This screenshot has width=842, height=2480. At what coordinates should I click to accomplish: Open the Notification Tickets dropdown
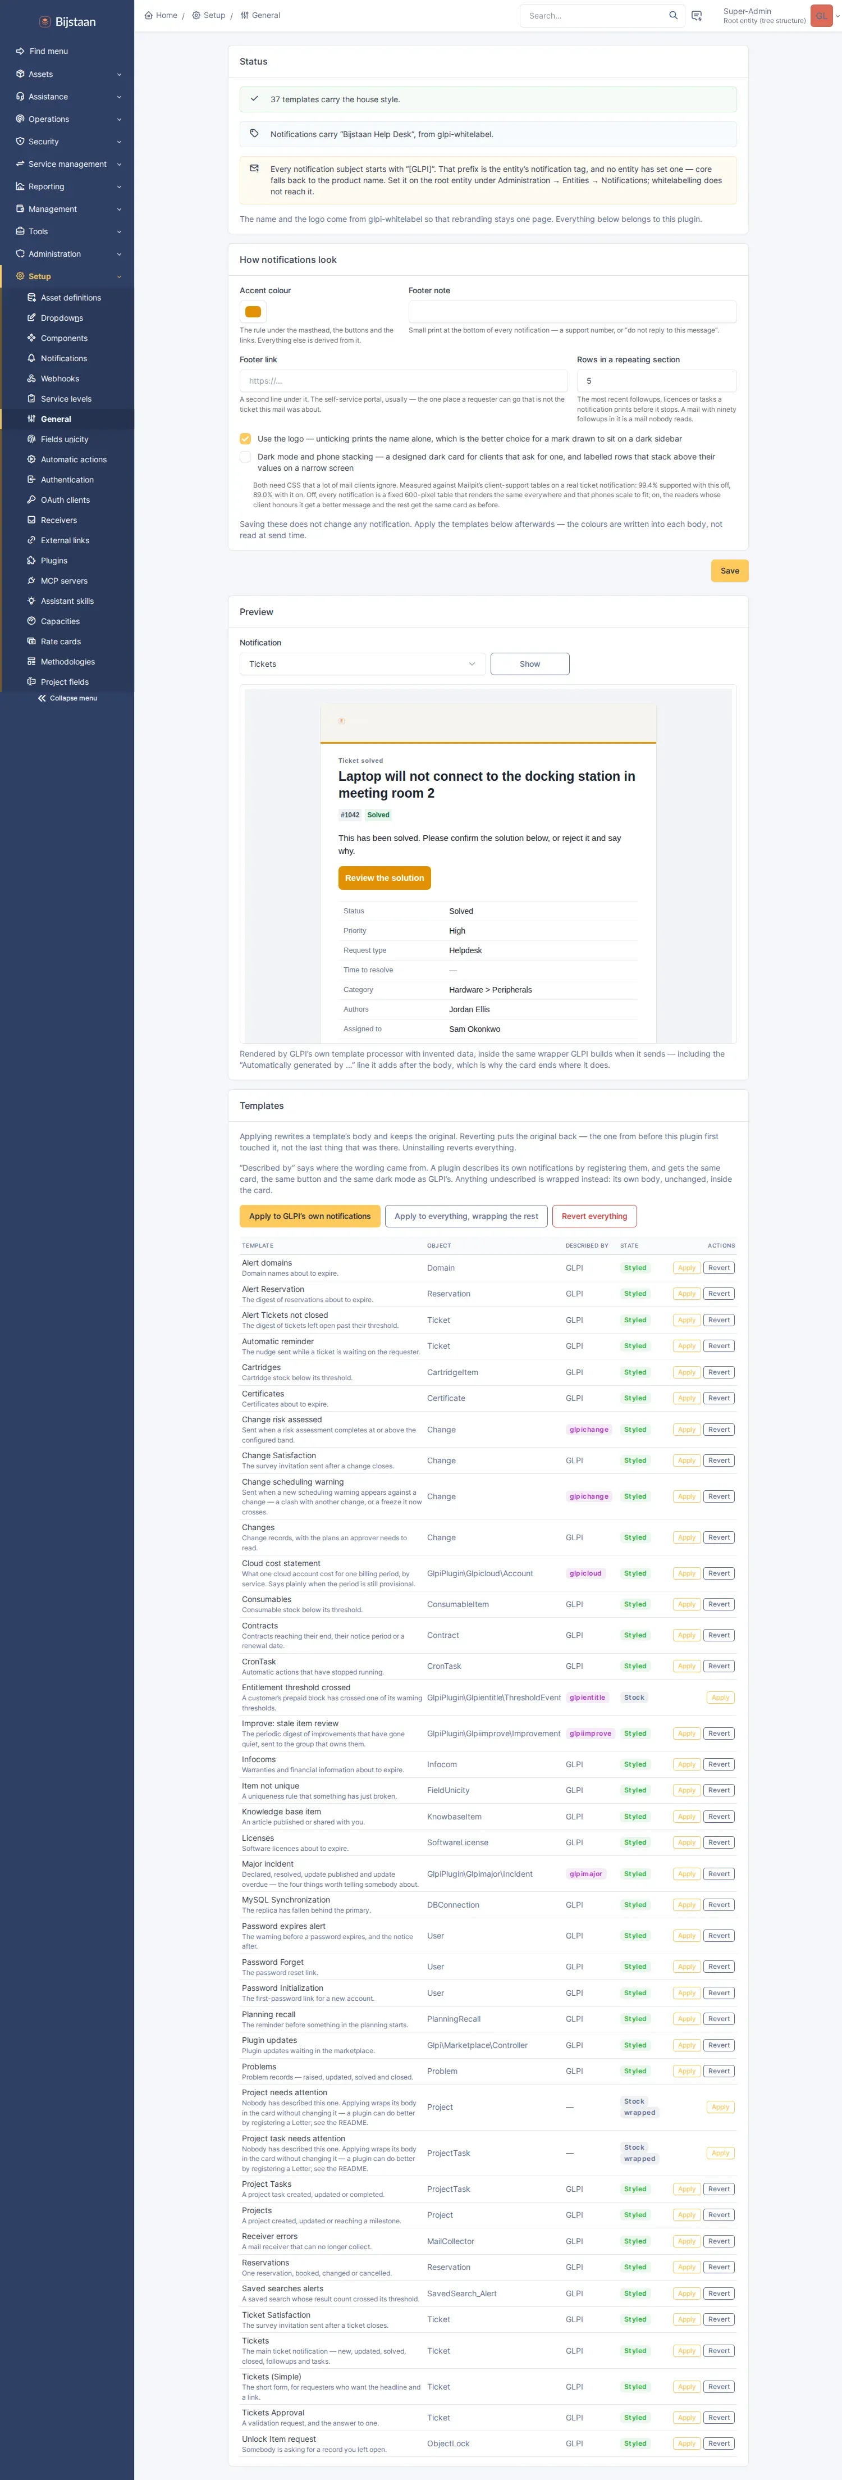(x=363, y=665)
